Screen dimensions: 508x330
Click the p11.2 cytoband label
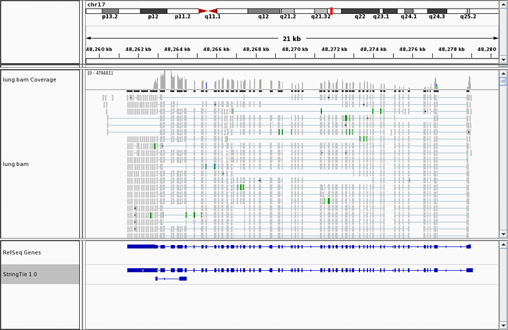(183, 16)
